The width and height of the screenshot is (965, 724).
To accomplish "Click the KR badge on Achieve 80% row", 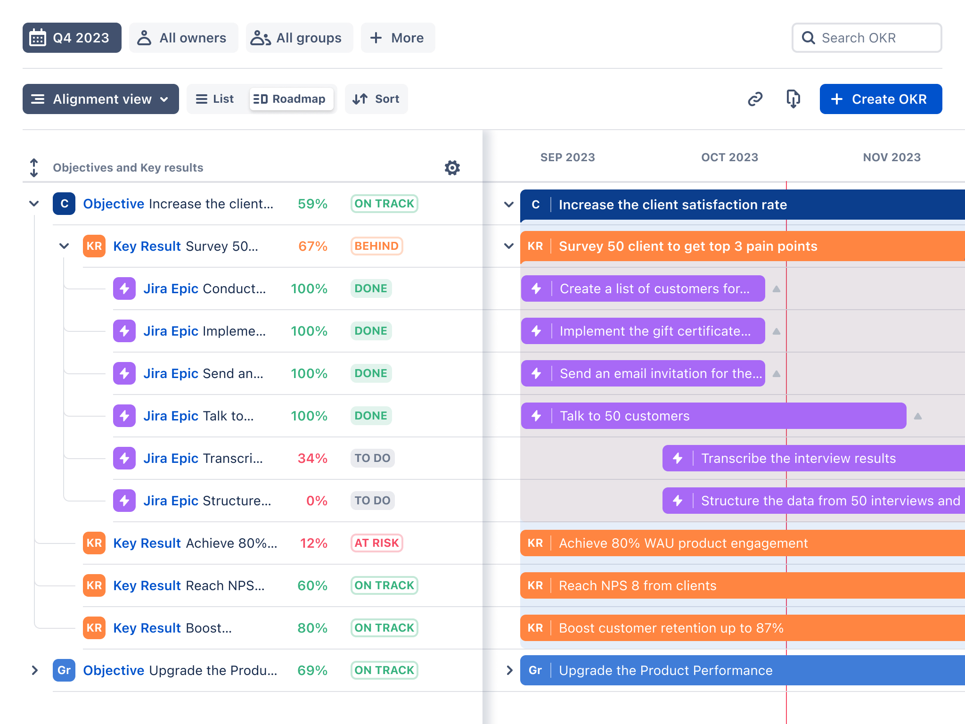I will [x=94, y=543].
